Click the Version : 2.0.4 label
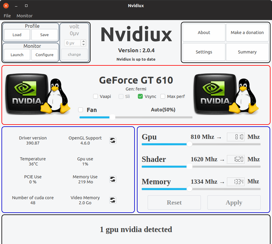Screen dimensions: 272x244 [x=136, y=50]
